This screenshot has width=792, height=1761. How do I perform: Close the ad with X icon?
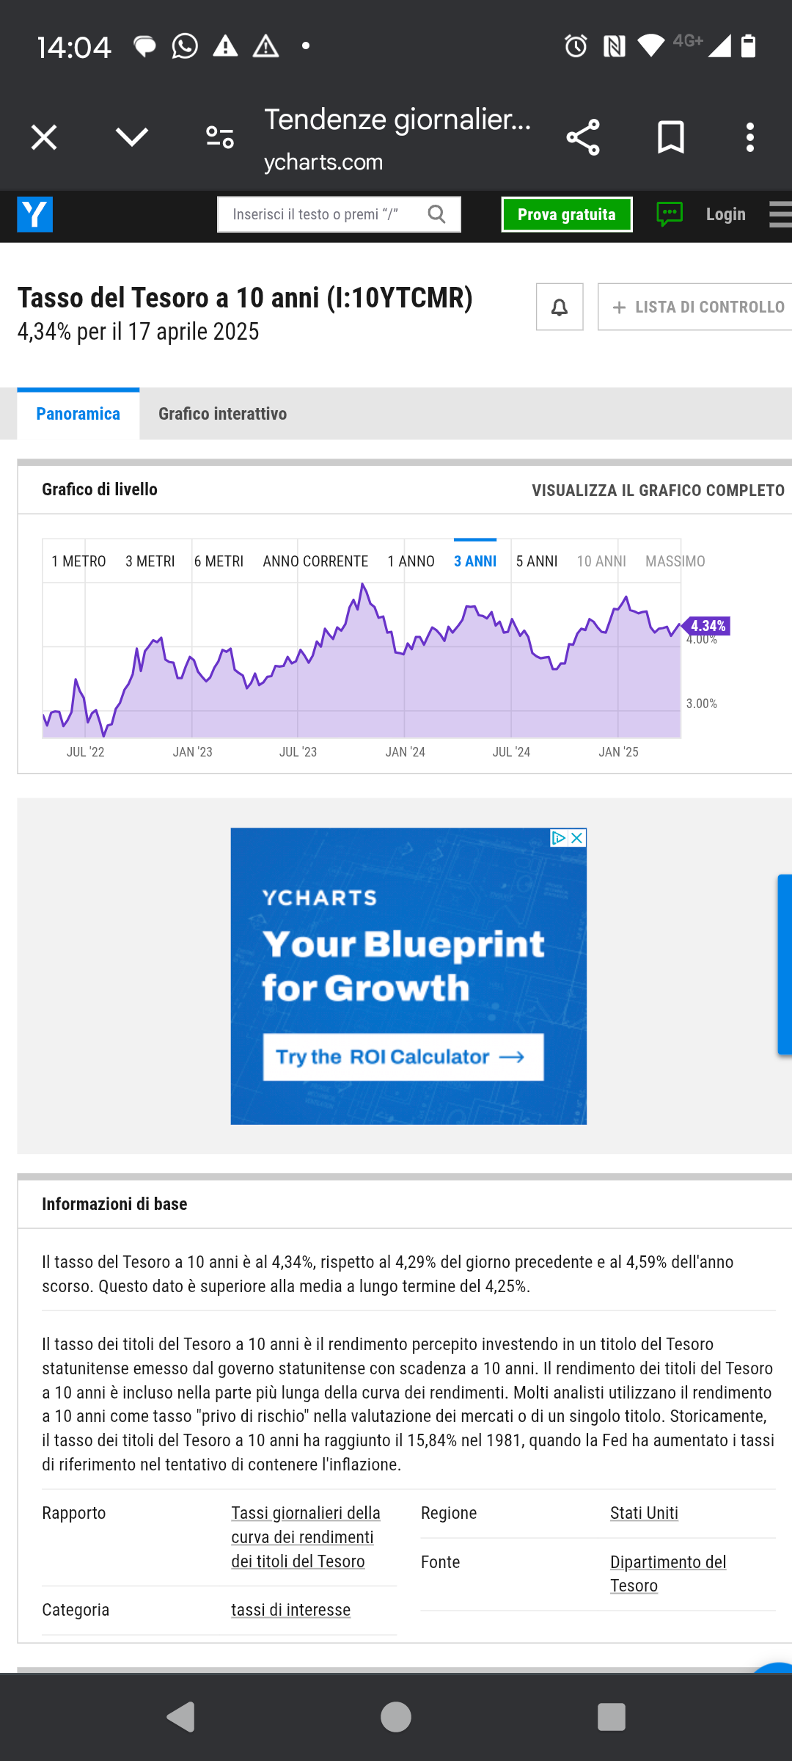577,837
